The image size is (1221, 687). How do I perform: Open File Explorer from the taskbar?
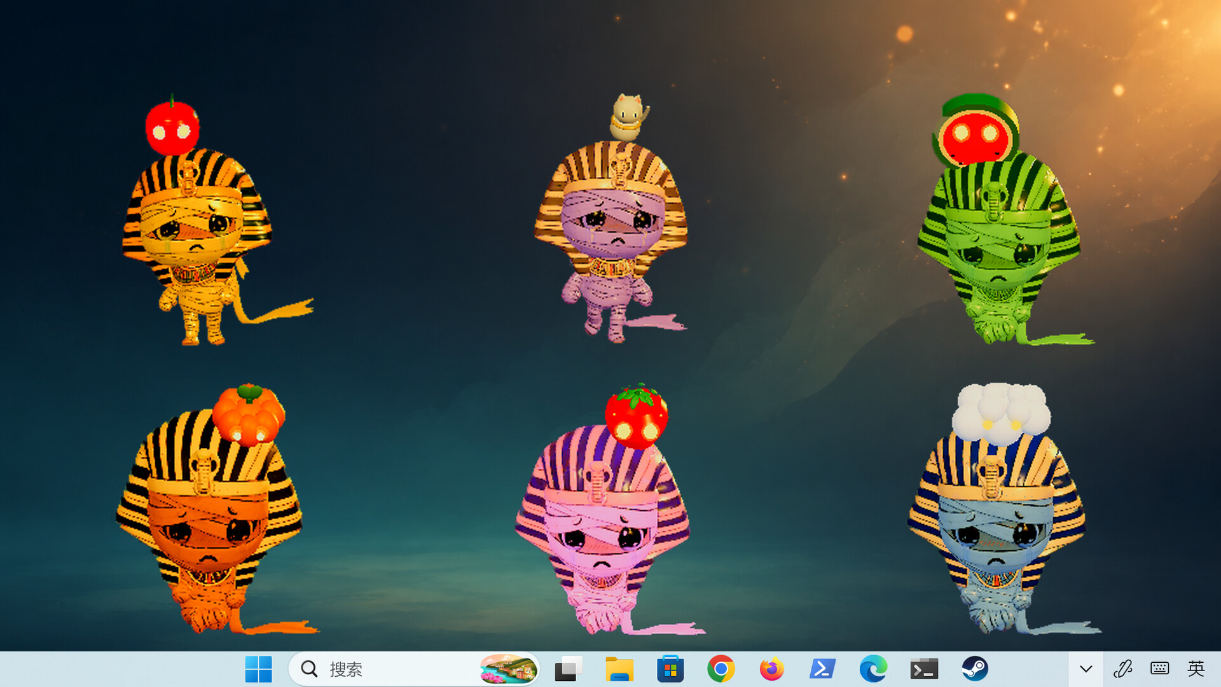[619, 669]
